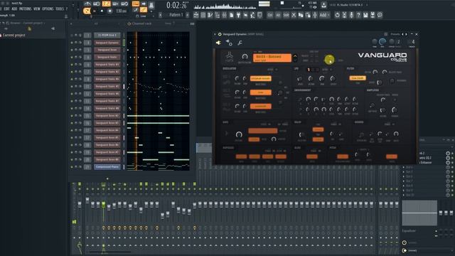This screenshot has width=455, height=256.
Task: Click the tempo field showing 130
Action: click(x=121, y=11)
